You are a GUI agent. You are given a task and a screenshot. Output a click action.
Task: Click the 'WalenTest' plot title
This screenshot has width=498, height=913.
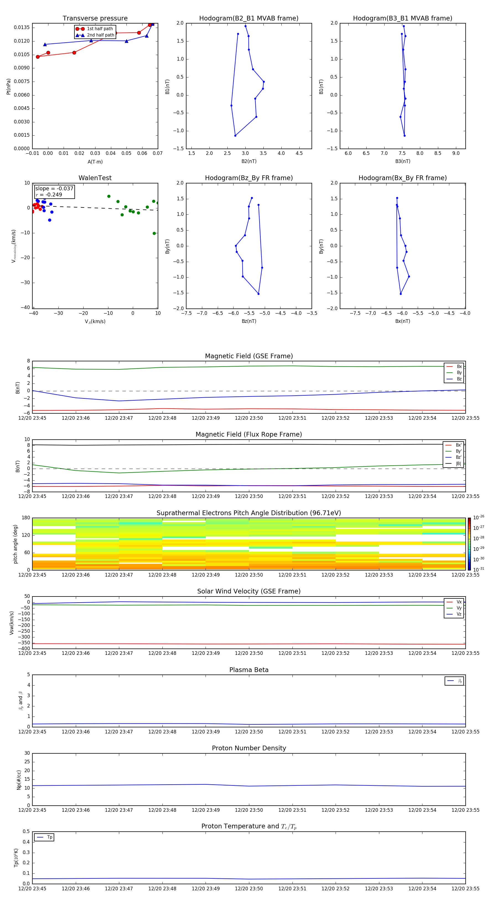(95, 178)
